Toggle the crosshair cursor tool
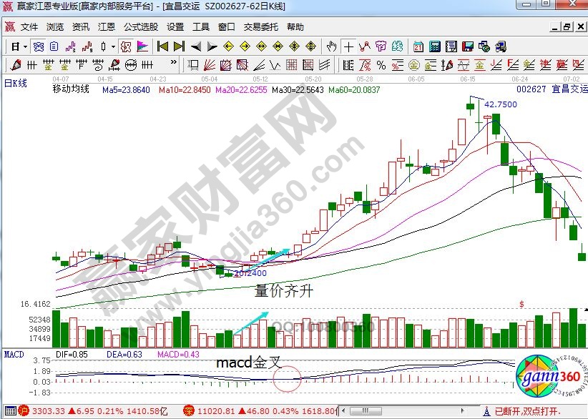Screen dimensions: 588x419 [348, 47]
